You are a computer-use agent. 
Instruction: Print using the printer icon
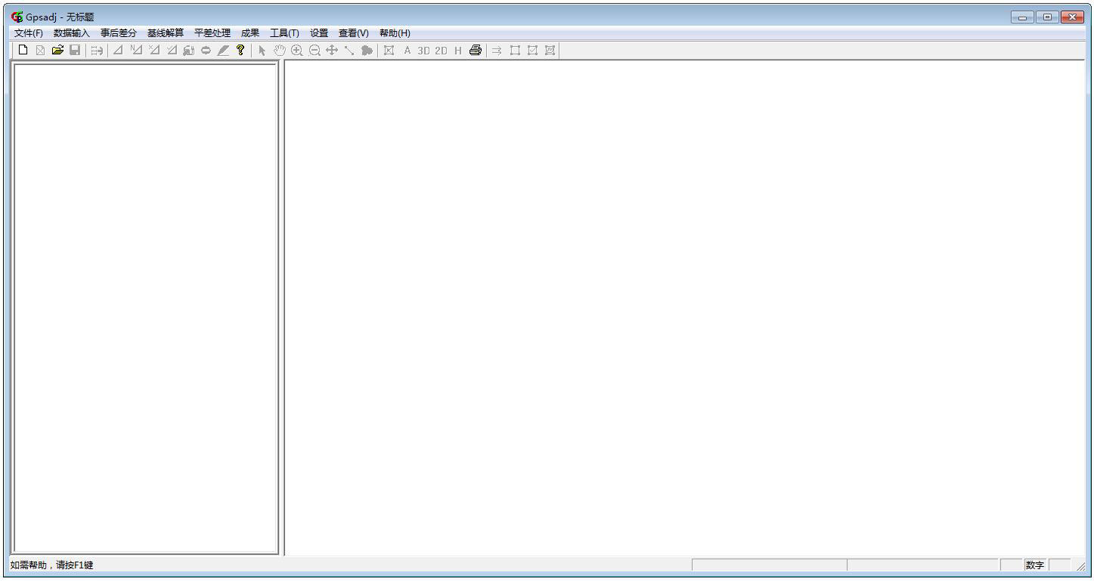pyautogui.click(x=476, y=51)
